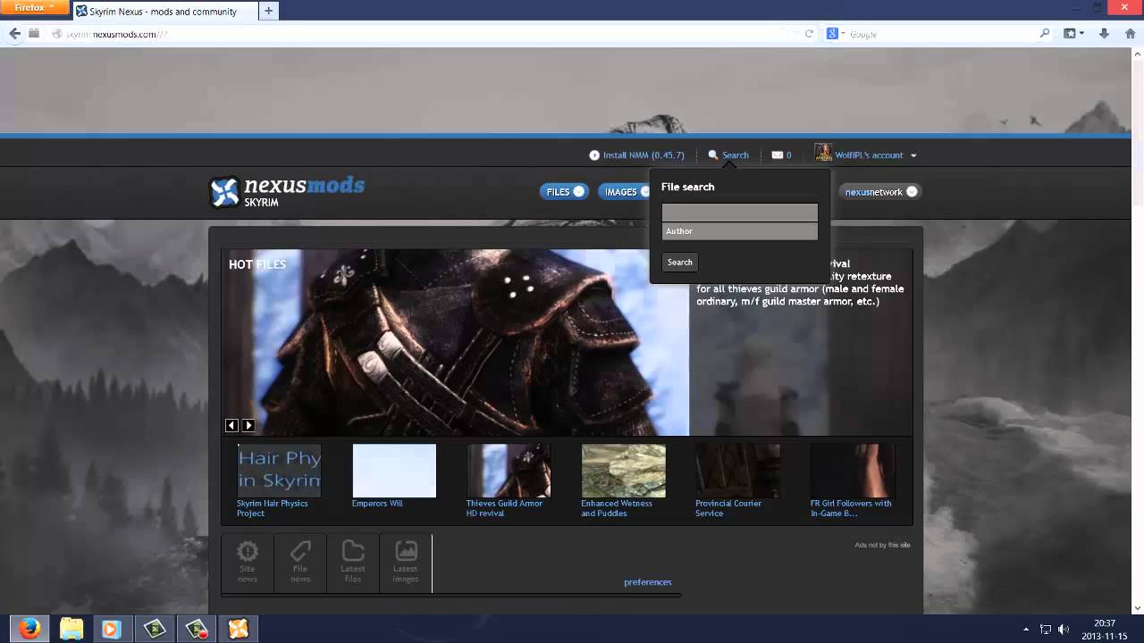Show the next hot file slide
The width and height of the screenshot is (1144, 643).
tap(248, 426)
